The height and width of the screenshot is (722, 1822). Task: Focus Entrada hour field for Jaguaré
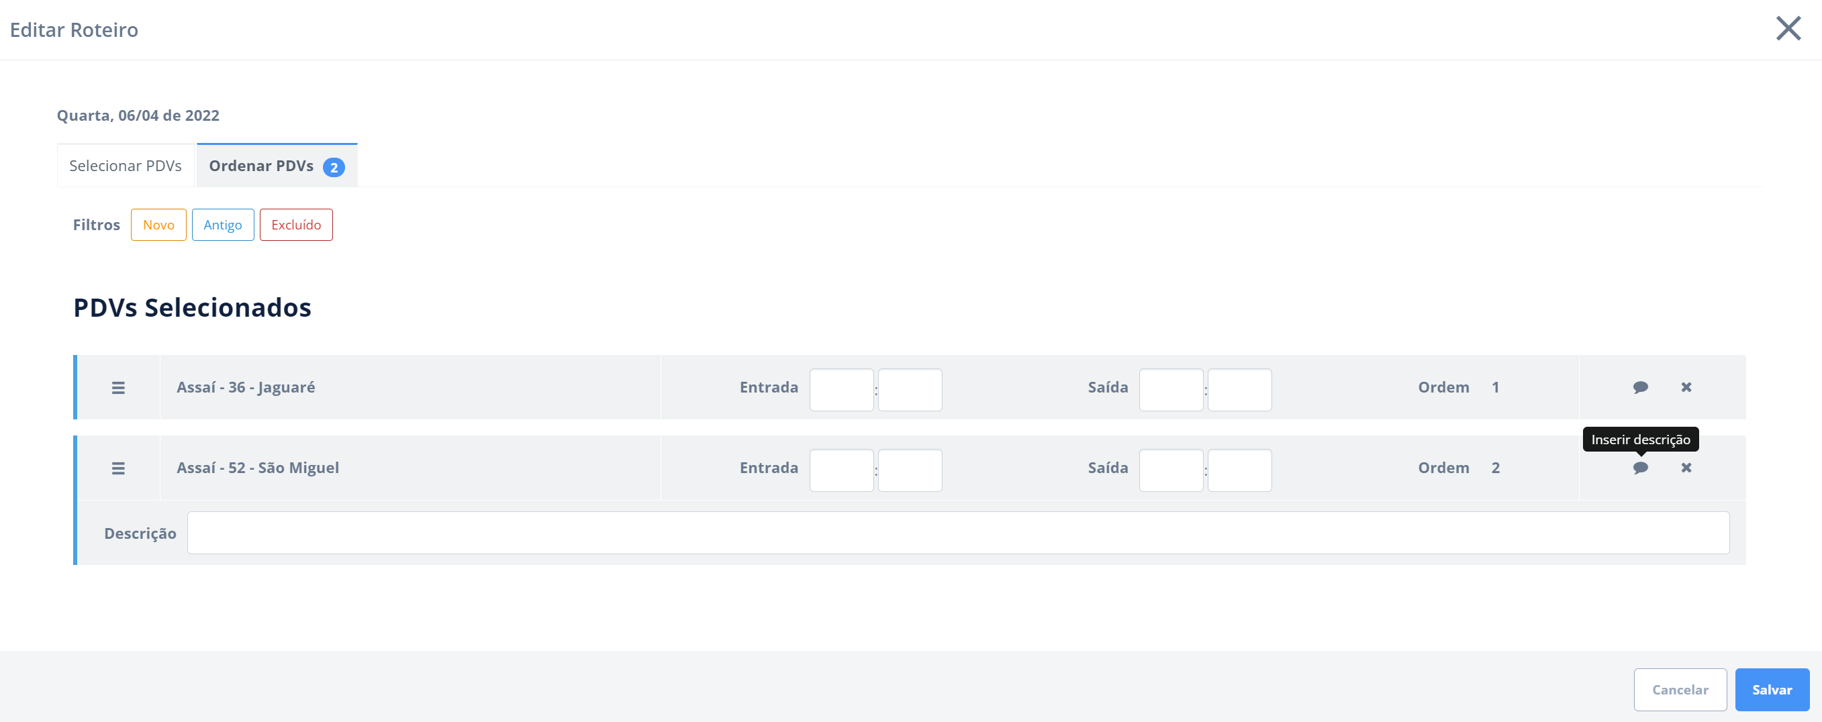click(841, 390)
